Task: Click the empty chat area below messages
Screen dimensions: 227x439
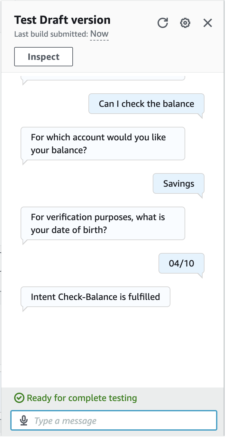Action: (x=113, y=348)
